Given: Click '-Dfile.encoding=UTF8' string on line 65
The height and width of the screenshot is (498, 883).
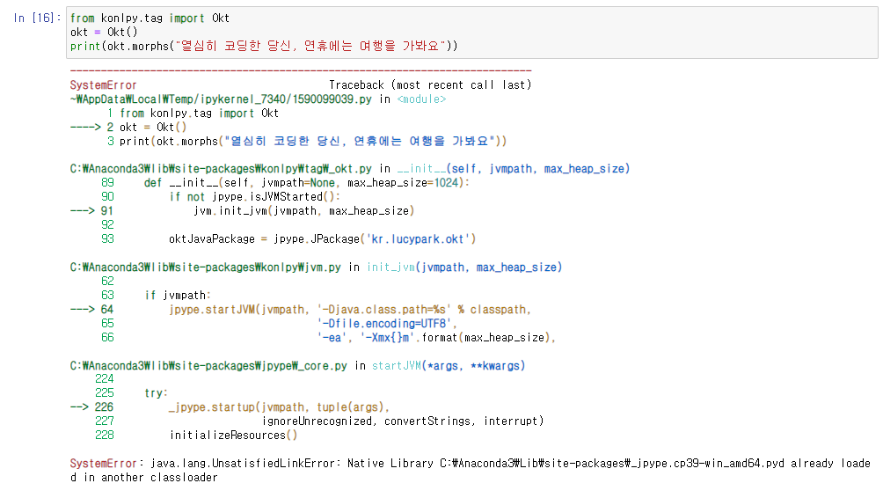Looking at the screenshot, I should pyautogui.click(x=384, y=324).
